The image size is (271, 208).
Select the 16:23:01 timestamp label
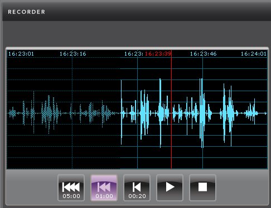21,54
